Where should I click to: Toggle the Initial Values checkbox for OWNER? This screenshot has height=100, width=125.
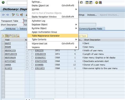coord(32,65)
